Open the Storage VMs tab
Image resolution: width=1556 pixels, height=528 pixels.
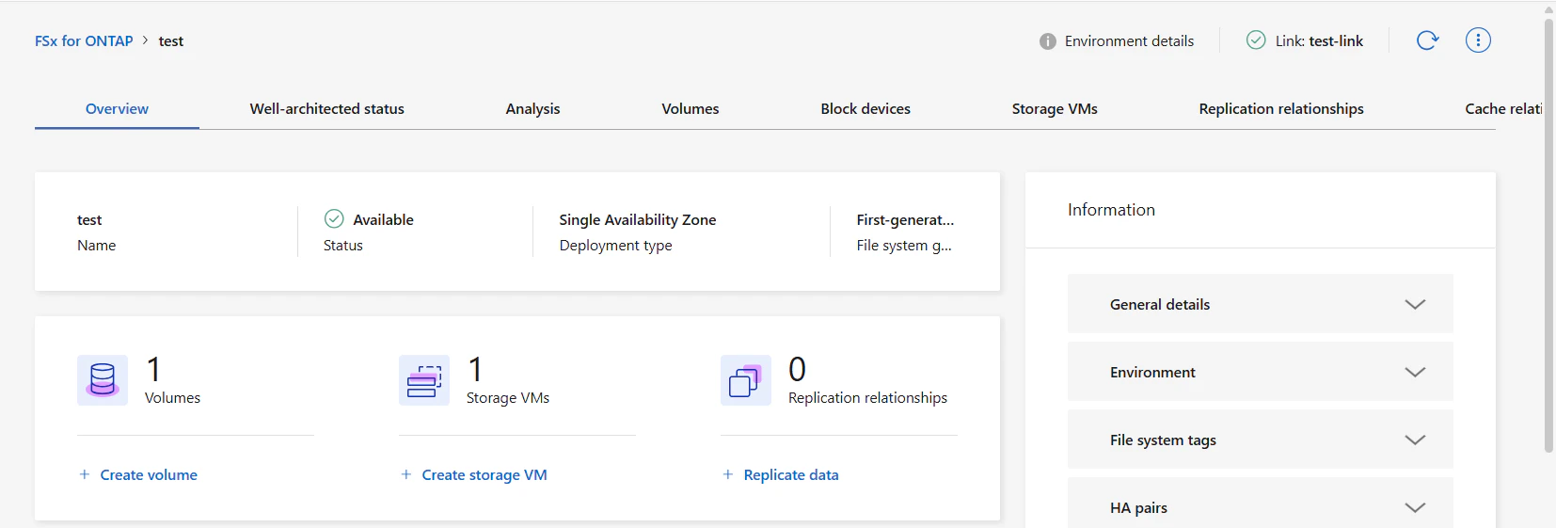click(1055, 109)
